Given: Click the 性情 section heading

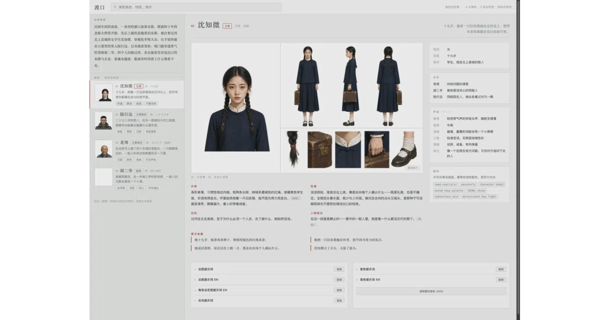Looking at the screenshot, I should pos(313,186).
